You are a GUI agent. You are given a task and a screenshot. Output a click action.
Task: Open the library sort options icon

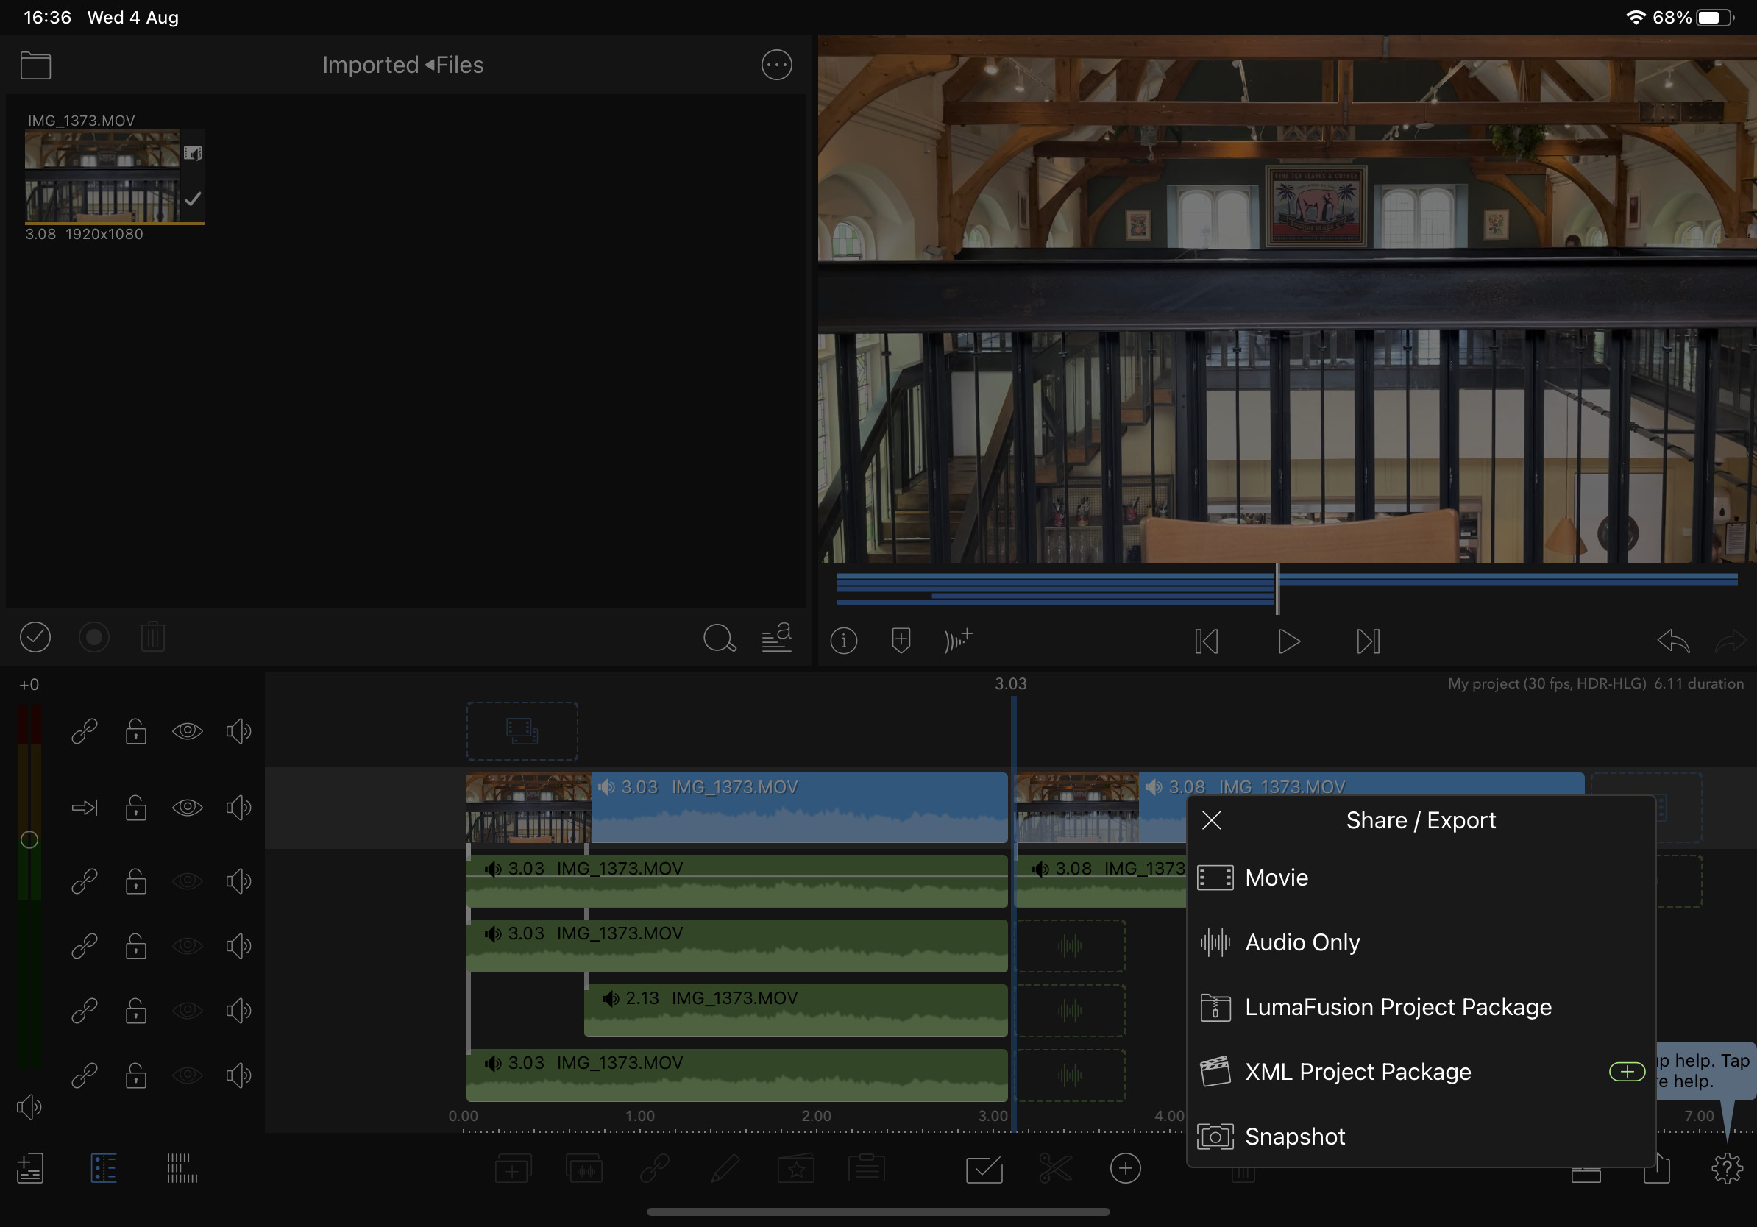pos(777,637)
